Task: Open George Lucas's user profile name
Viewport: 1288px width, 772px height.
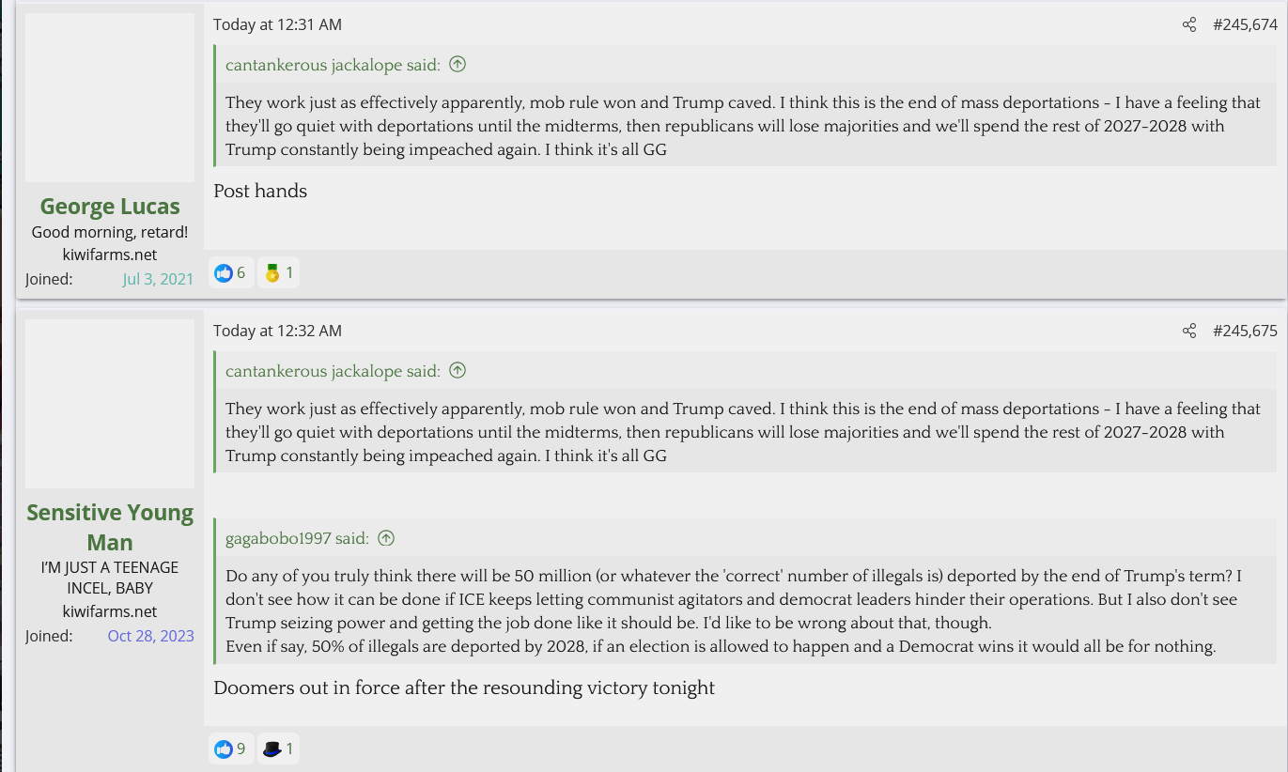Action: click(110, 207)
